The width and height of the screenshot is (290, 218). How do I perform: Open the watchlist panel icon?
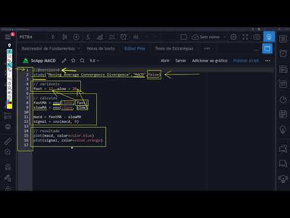pos(283,39)
